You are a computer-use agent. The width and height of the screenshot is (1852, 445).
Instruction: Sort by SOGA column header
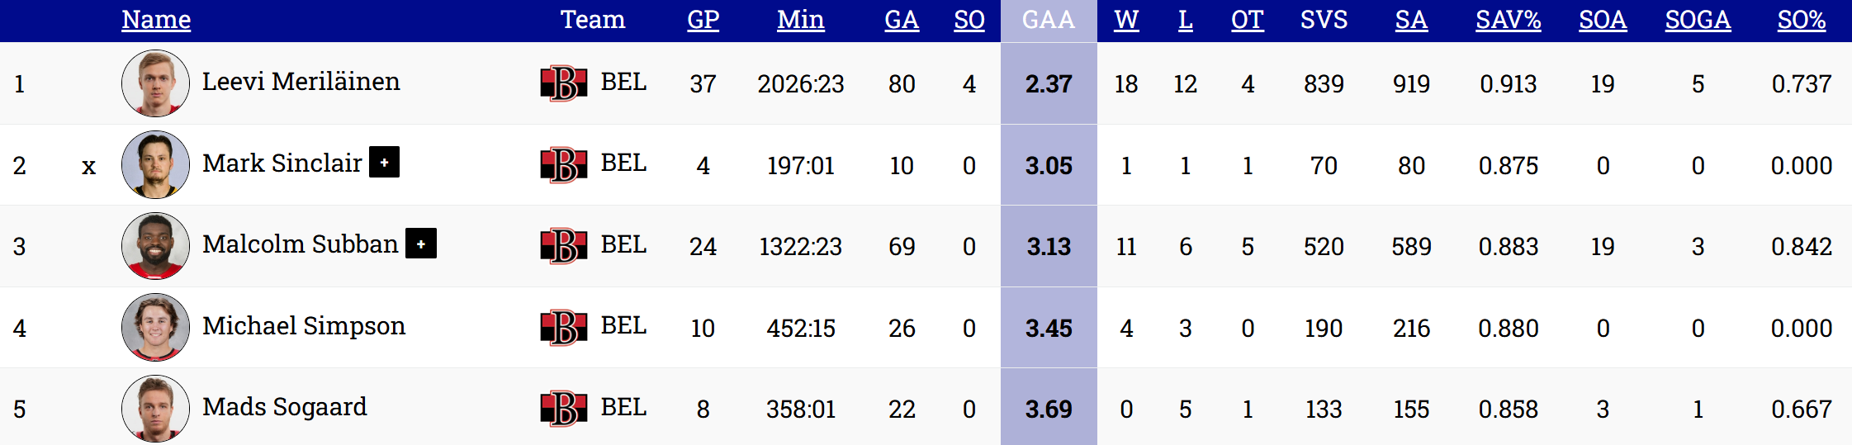(1698, 20)
